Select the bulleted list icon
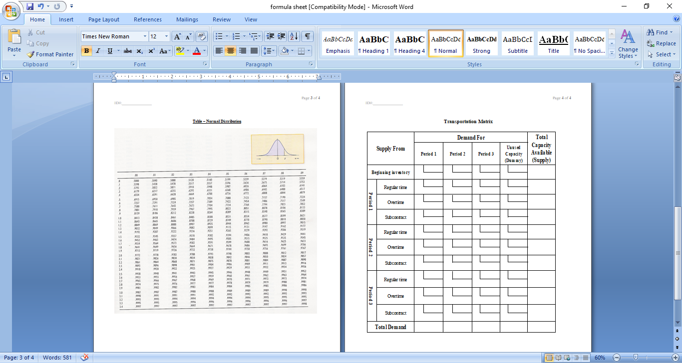The height and width of the screenshot is (363, 682). point(219,36)
